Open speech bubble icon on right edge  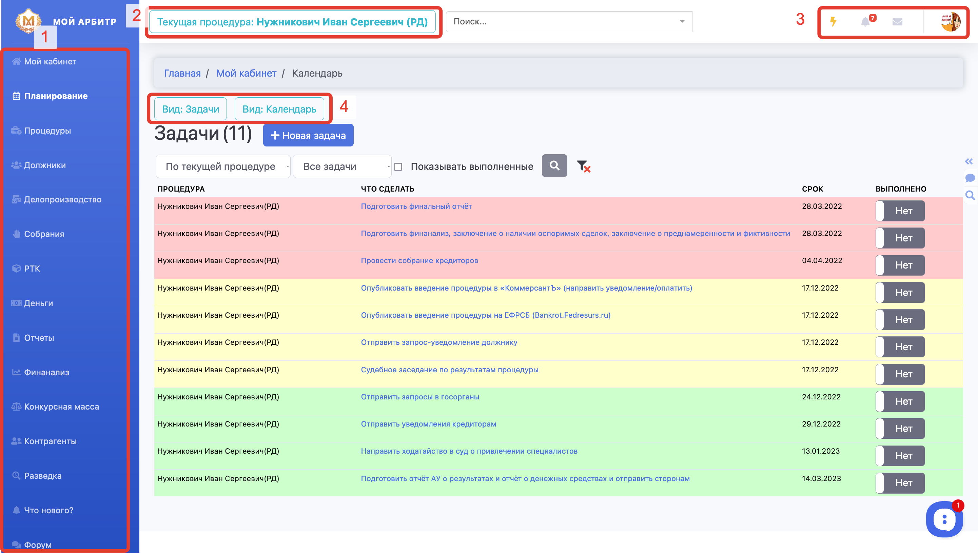970,178
